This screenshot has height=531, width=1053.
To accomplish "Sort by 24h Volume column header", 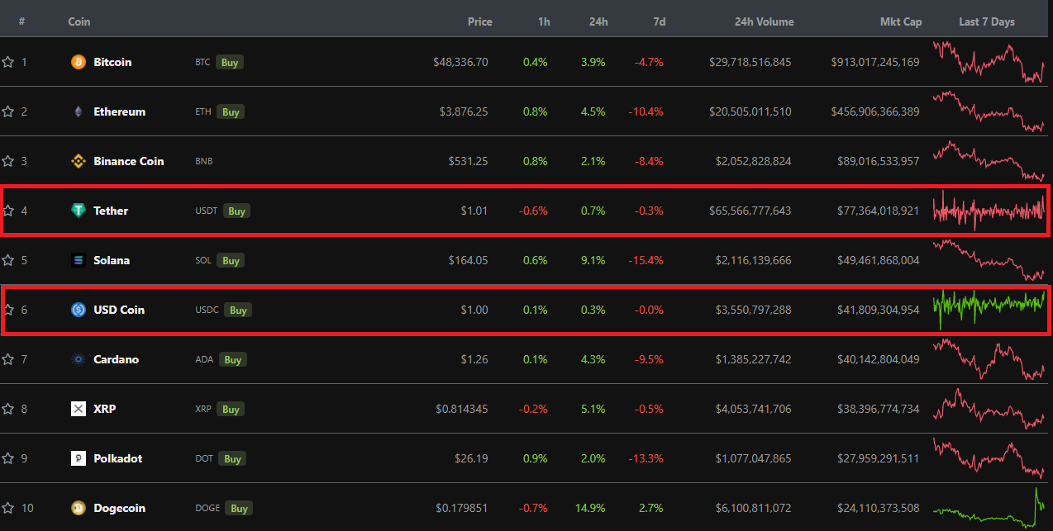I will [765, 21].
